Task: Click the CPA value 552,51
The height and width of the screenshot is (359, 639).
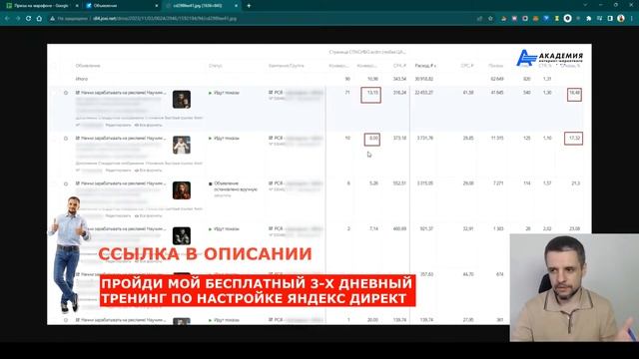Action: [x=399, y=183]
